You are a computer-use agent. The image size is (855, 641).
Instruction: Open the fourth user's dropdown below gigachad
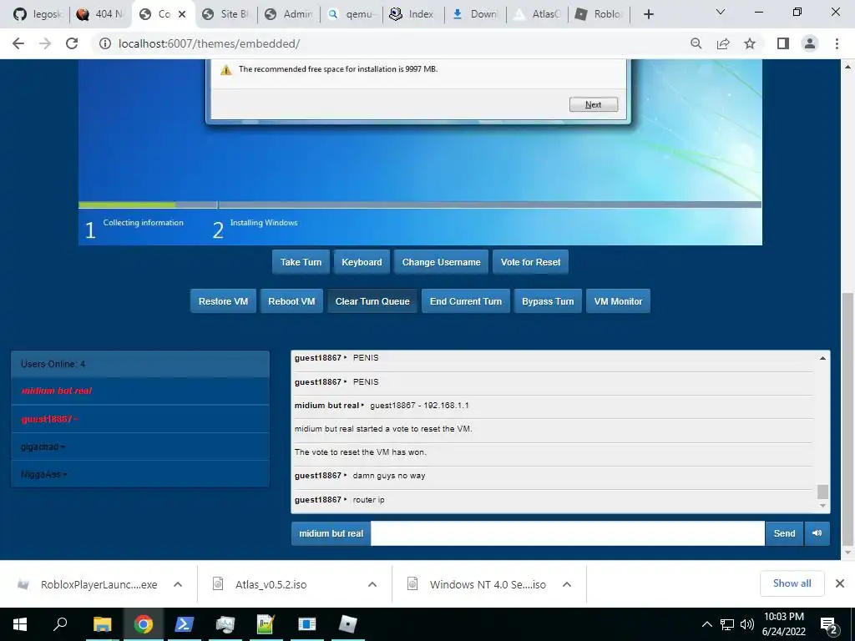[140, 474]
